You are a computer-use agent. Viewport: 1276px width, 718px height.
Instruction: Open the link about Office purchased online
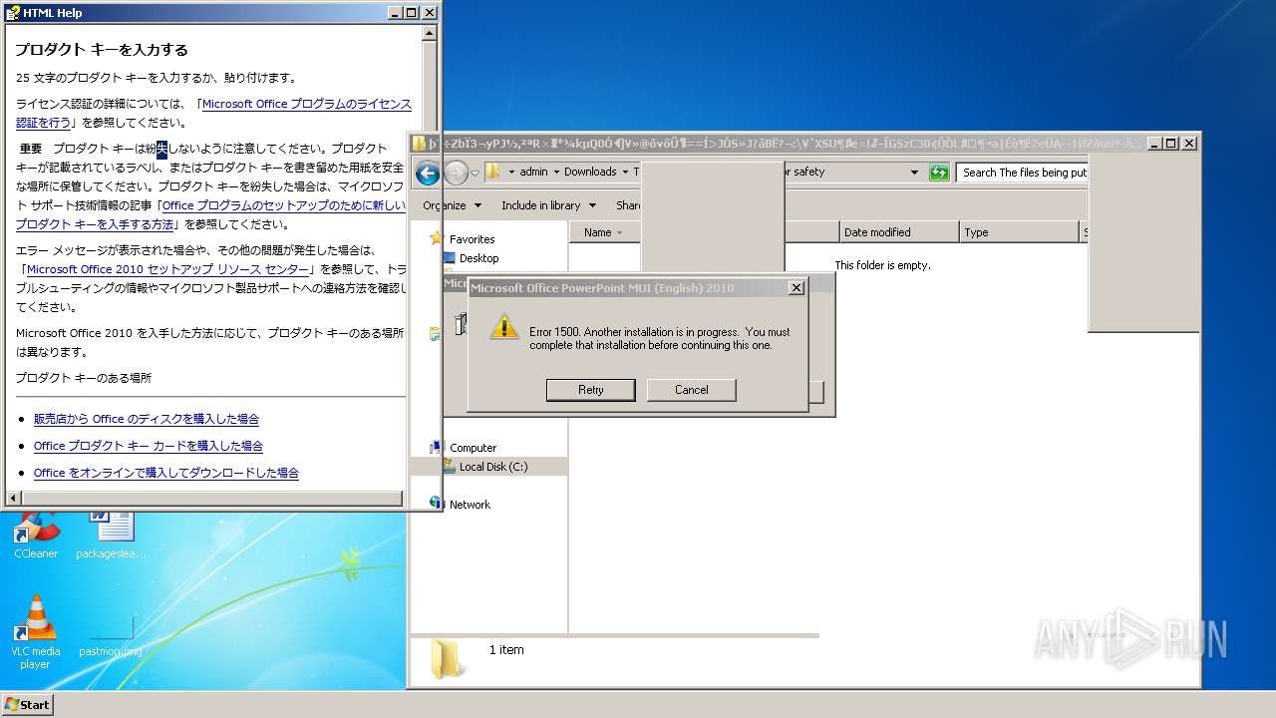(x=166, y=473)
